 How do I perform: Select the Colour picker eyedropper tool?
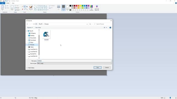pyautogui.click(x=25, y=9)
